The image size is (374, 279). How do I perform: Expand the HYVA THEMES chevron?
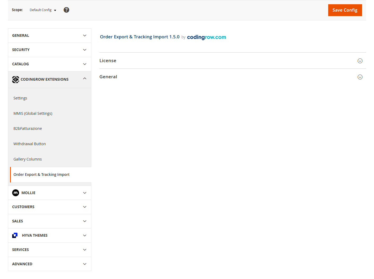pyautogui.click(x=85, y=235)
